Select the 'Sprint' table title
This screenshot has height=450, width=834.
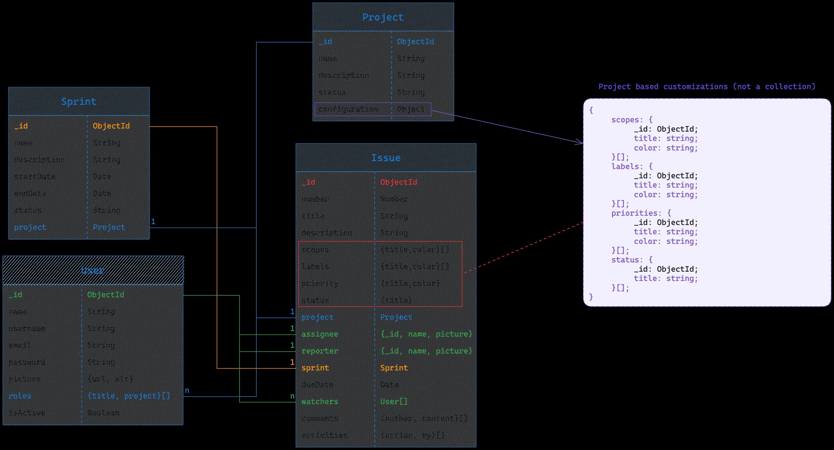click(79, 102)
